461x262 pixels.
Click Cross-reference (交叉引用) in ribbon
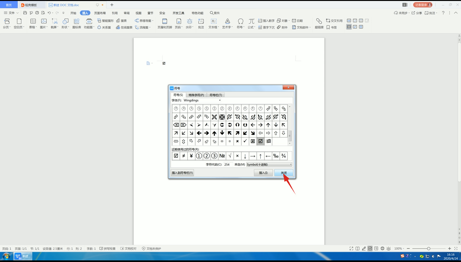pos(334,21)
